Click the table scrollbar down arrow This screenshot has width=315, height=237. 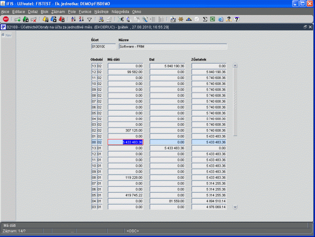[235, 207]
